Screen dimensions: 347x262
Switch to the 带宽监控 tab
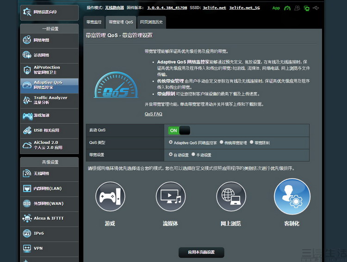click(94, 22)
